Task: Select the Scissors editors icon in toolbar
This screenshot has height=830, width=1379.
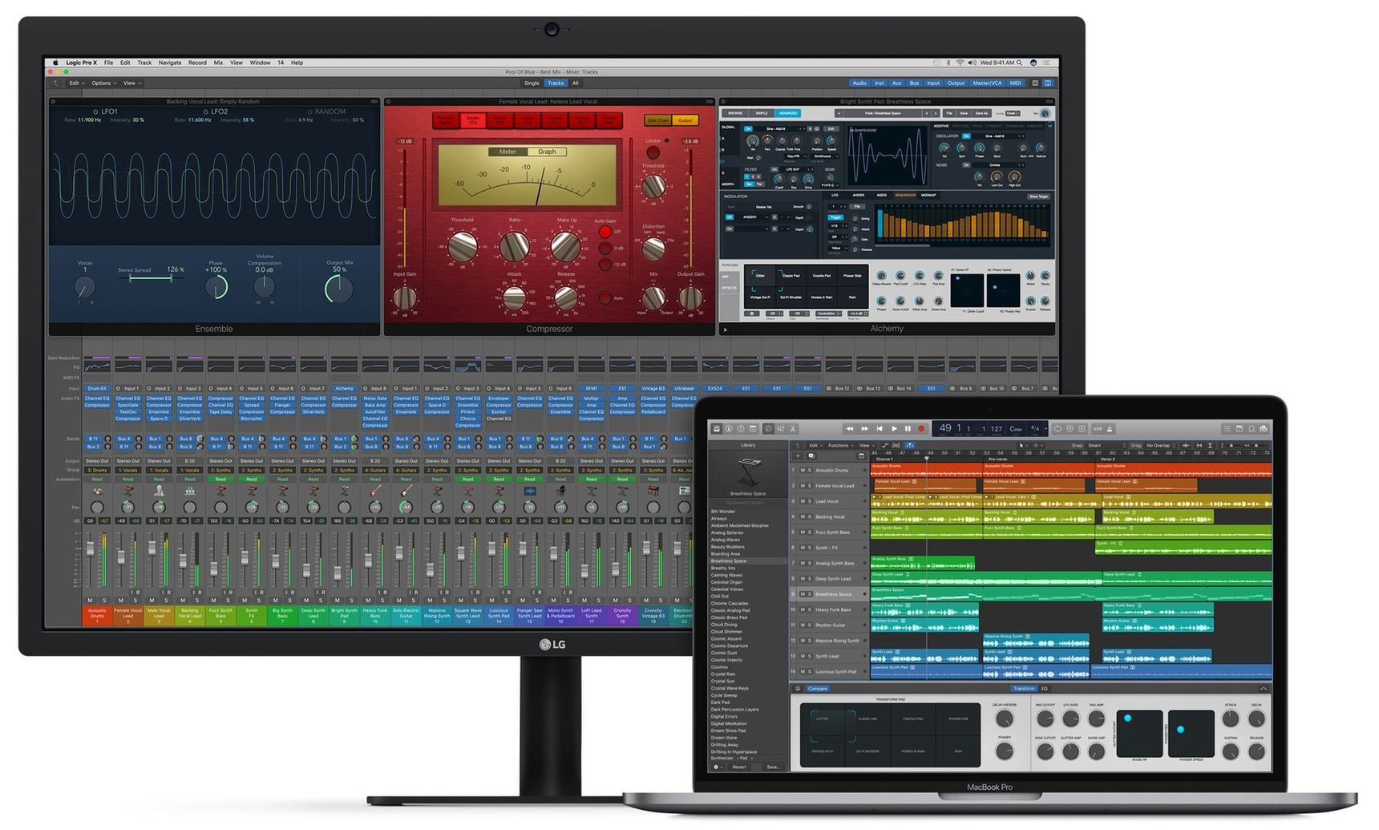Action: [x=793, y=428]
